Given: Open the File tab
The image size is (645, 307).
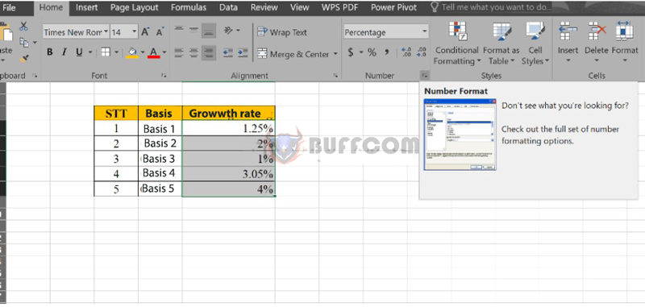Looking at the screenshot, I should tap(9, 7).
